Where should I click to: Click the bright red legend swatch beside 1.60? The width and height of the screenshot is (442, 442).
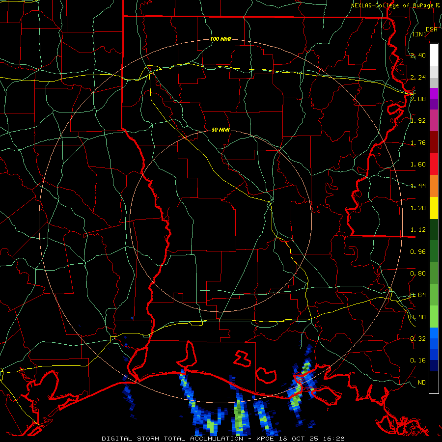[434, 164]
